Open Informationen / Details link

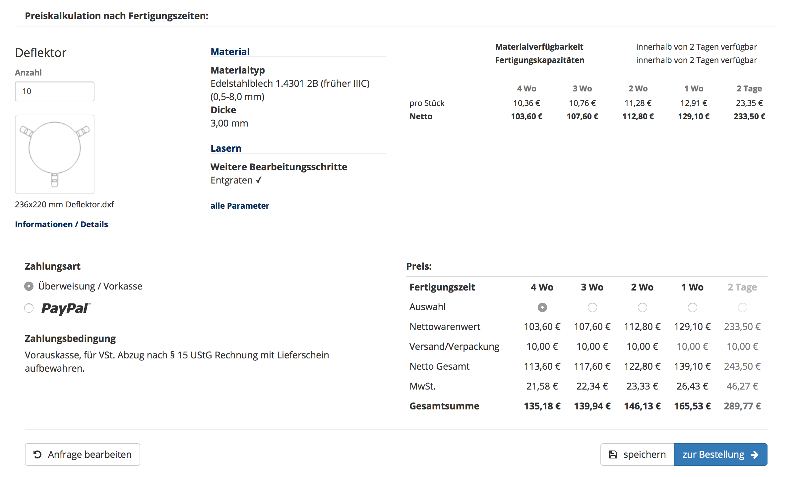tap(61, 224)
